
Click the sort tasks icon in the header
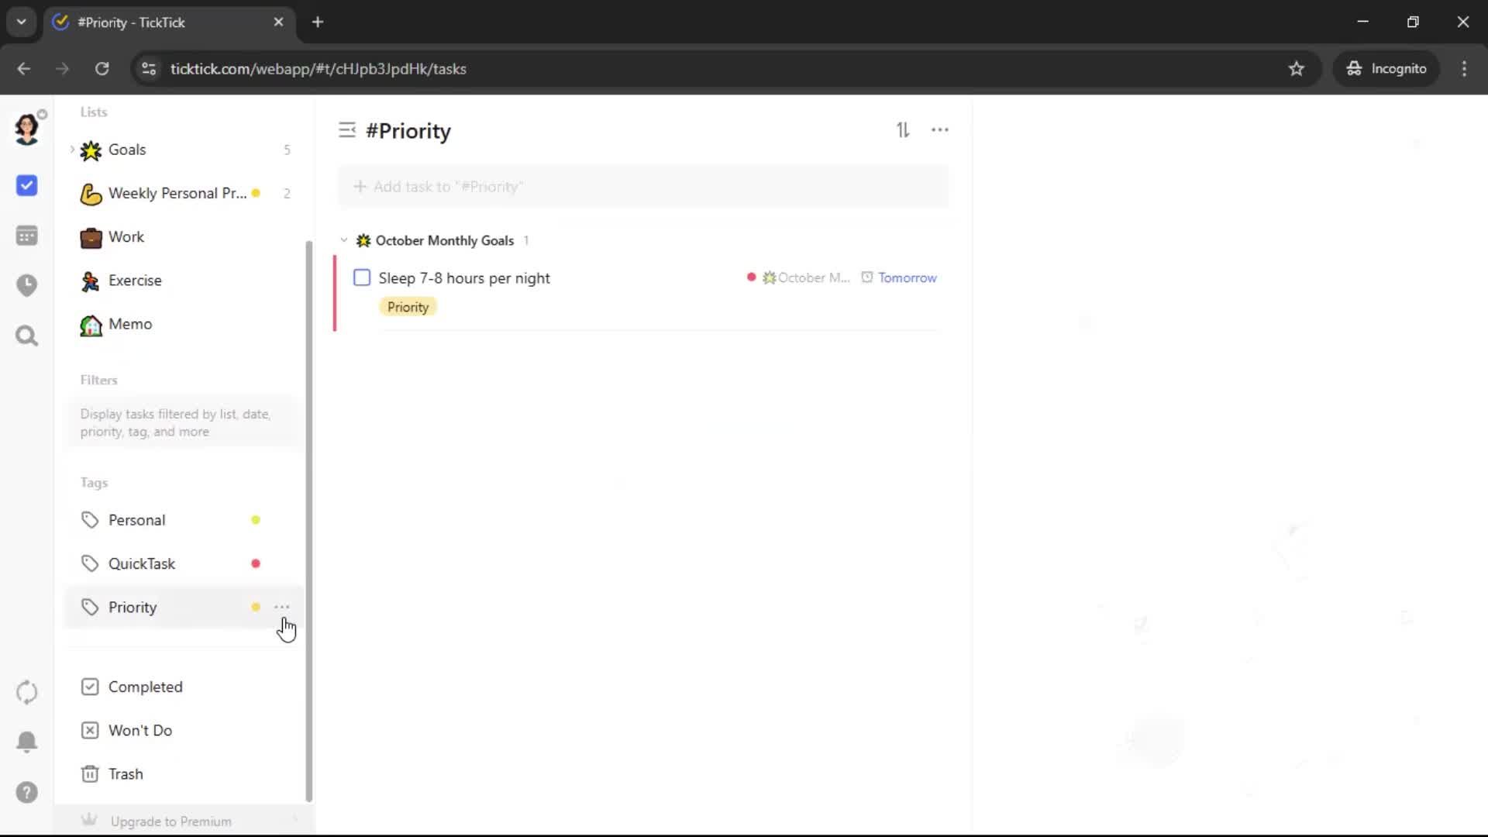click(x=903, y=130)
